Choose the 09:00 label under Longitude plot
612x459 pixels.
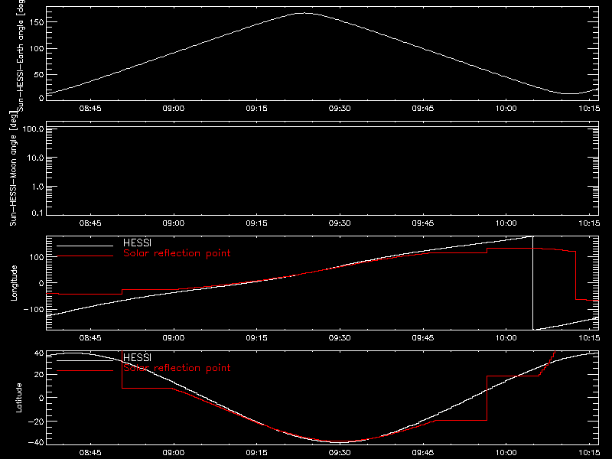coord(174,338)
